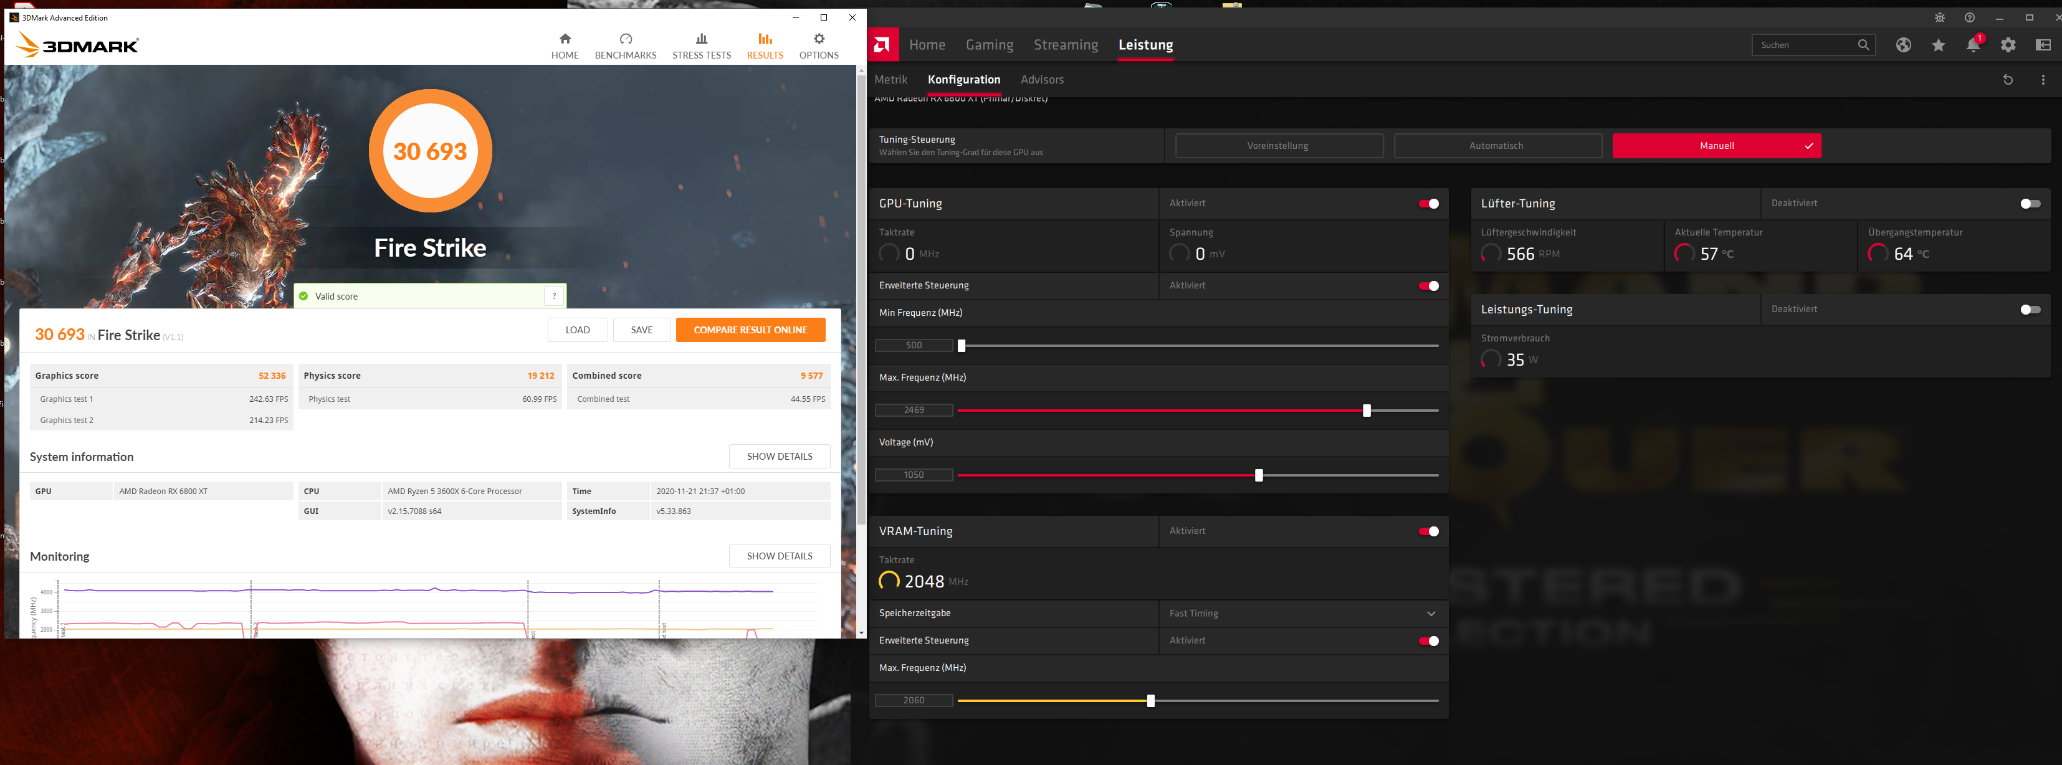Click the favorites star icon

tap(1938, 45)
